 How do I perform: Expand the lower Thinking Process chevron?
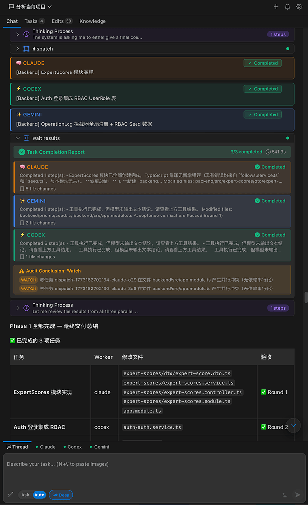[18, 308]
